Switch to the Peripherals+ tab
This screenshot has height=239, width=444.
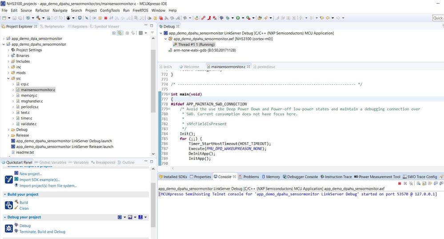point(52,26)
